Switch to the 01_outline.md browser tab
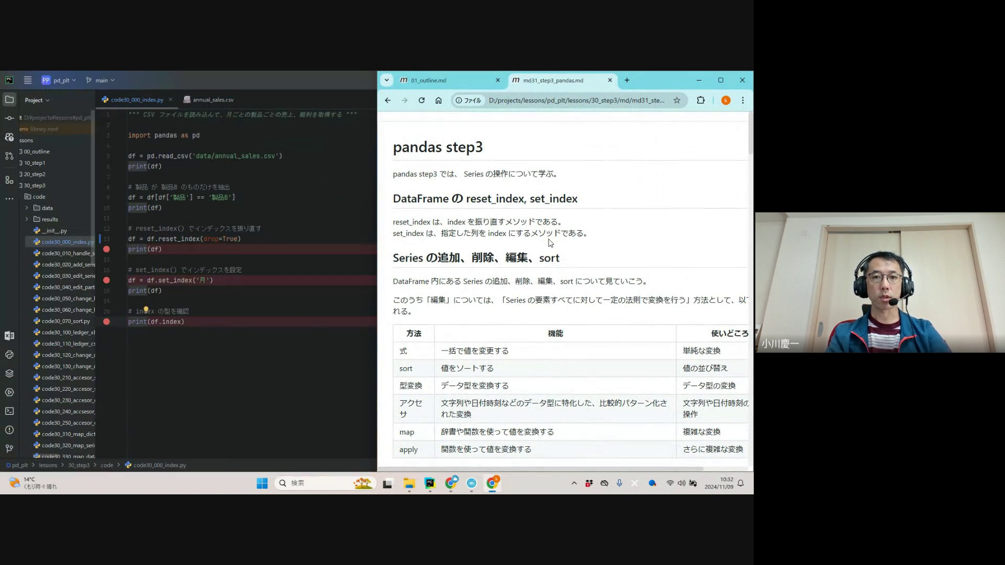 point(428,81)
